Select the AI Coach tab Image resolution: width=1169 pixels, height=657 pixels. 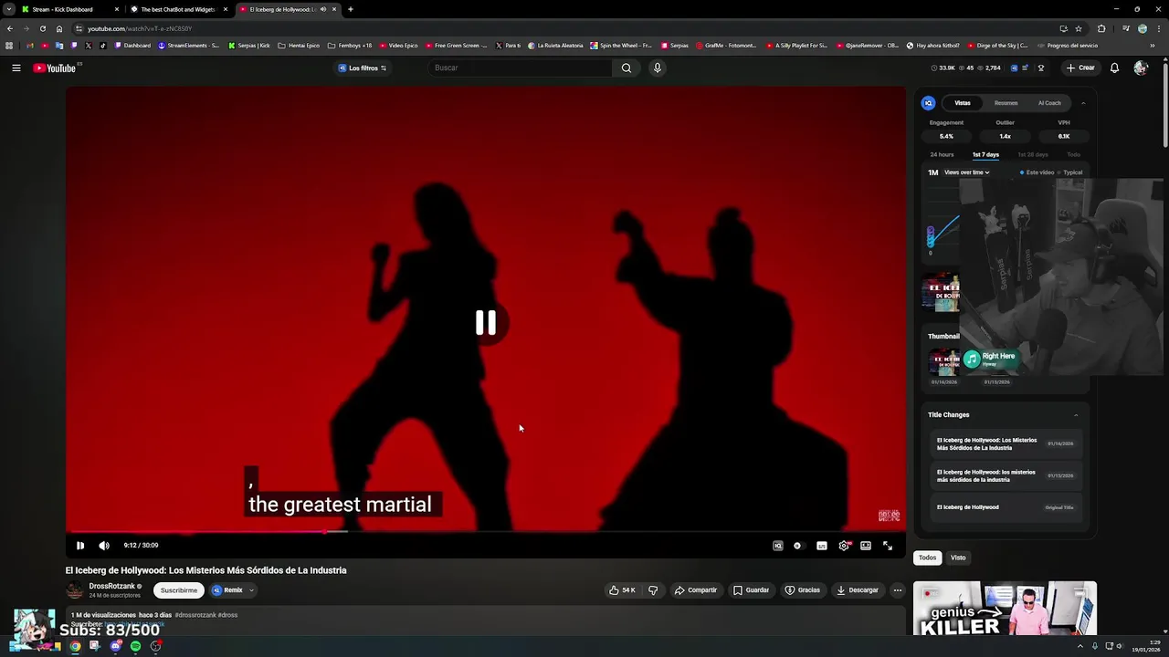[x=1049, y=103]
